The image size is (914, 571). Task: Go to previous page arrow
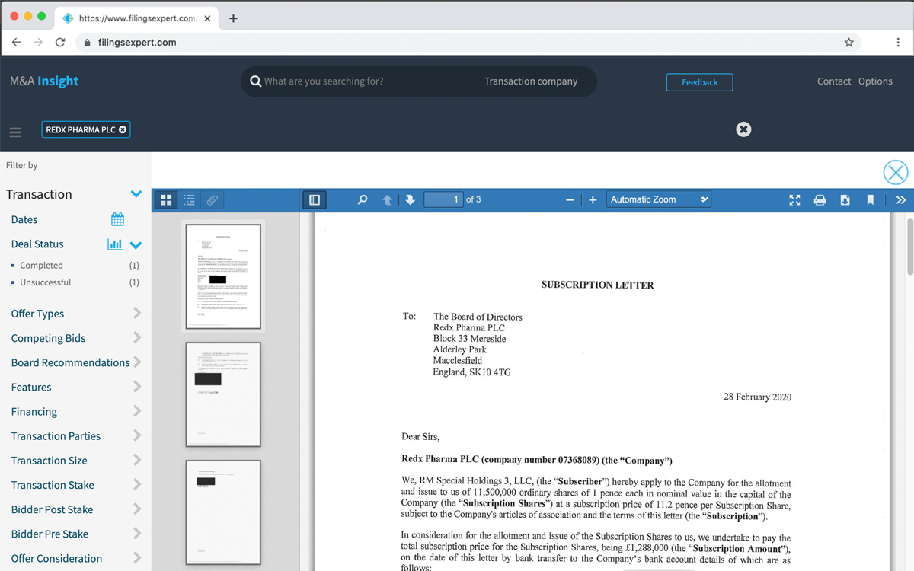coord(388,200)
